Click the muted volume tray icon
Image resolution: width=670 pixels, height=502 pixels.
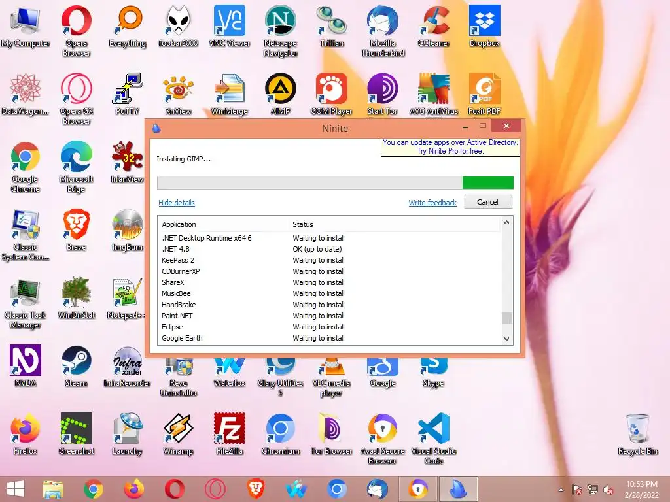608,490
